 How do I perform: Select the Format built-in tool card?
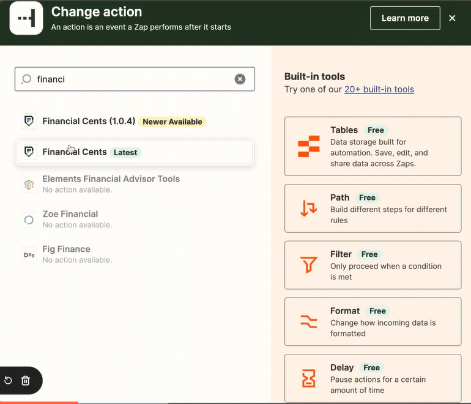pyautogui.click(x=373, y=321)
